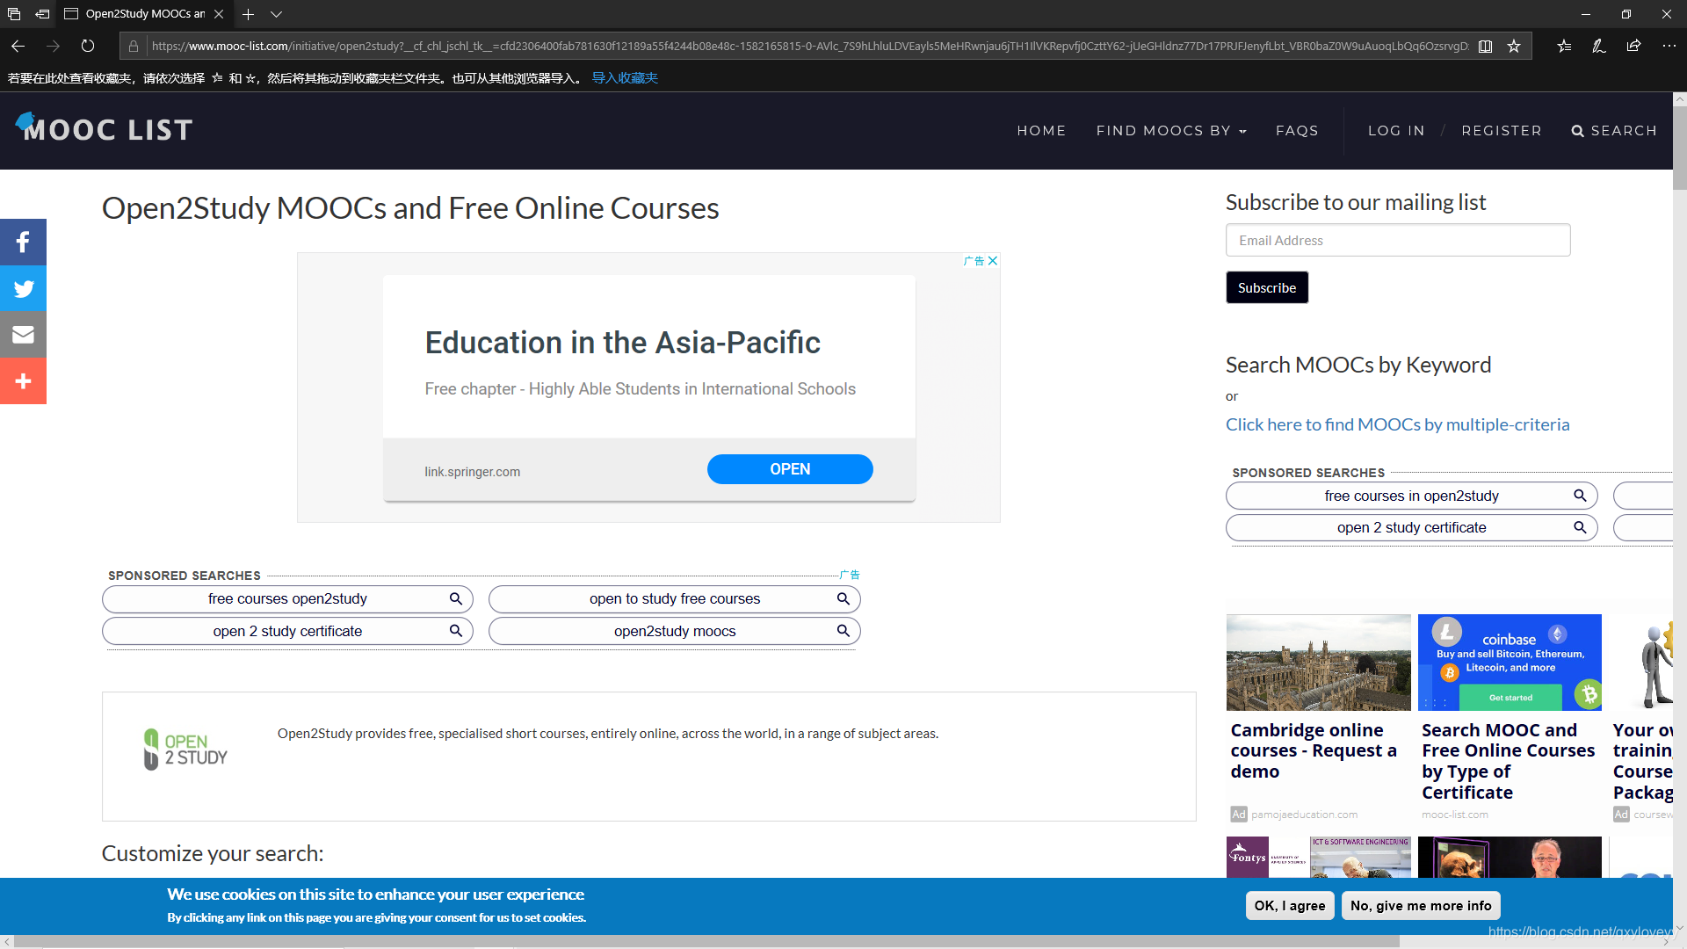
Task: Open the tab list chevron dropdown
Action: click(276, 14)
